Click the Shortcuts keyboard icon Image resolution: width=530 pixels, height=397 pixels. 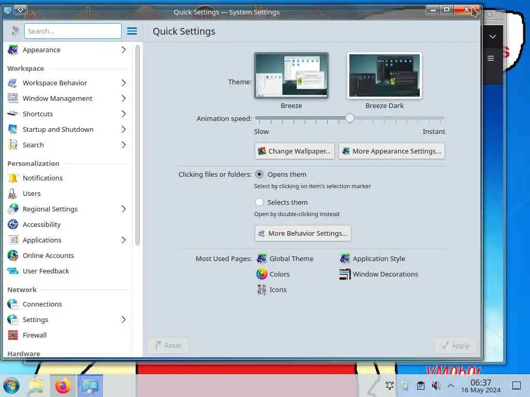coord(13,114)
